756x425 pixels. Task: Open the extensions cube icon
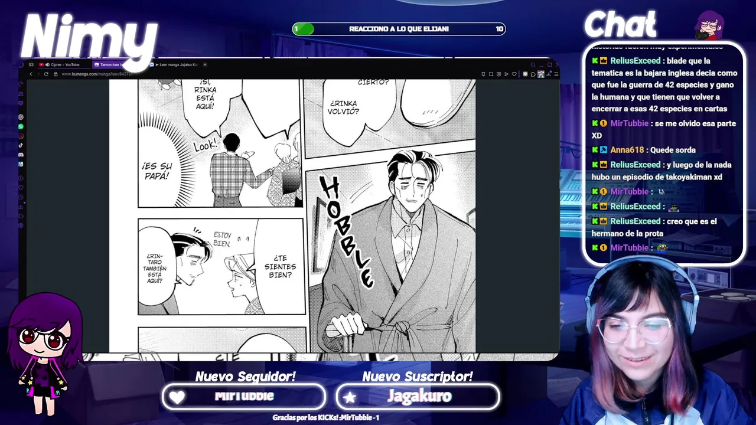coord(533,74)
